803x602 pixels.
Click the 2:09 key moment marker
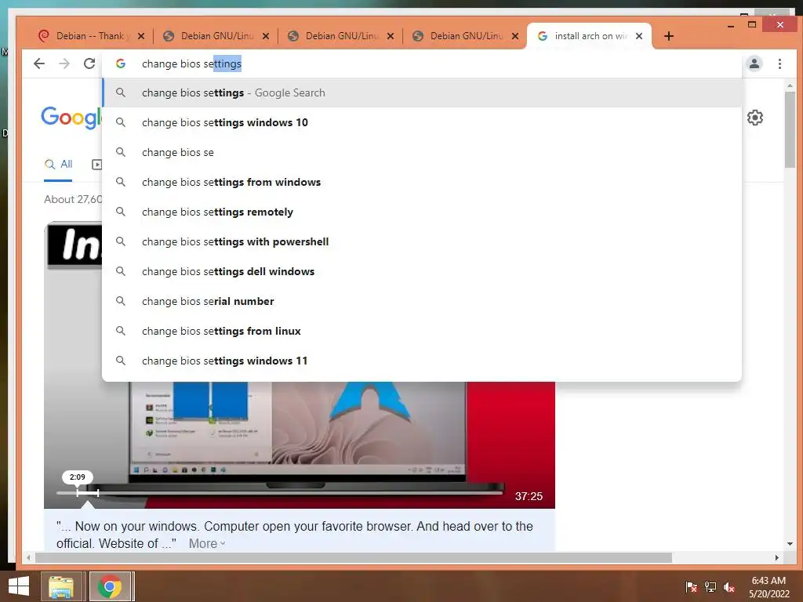[78, 477]
